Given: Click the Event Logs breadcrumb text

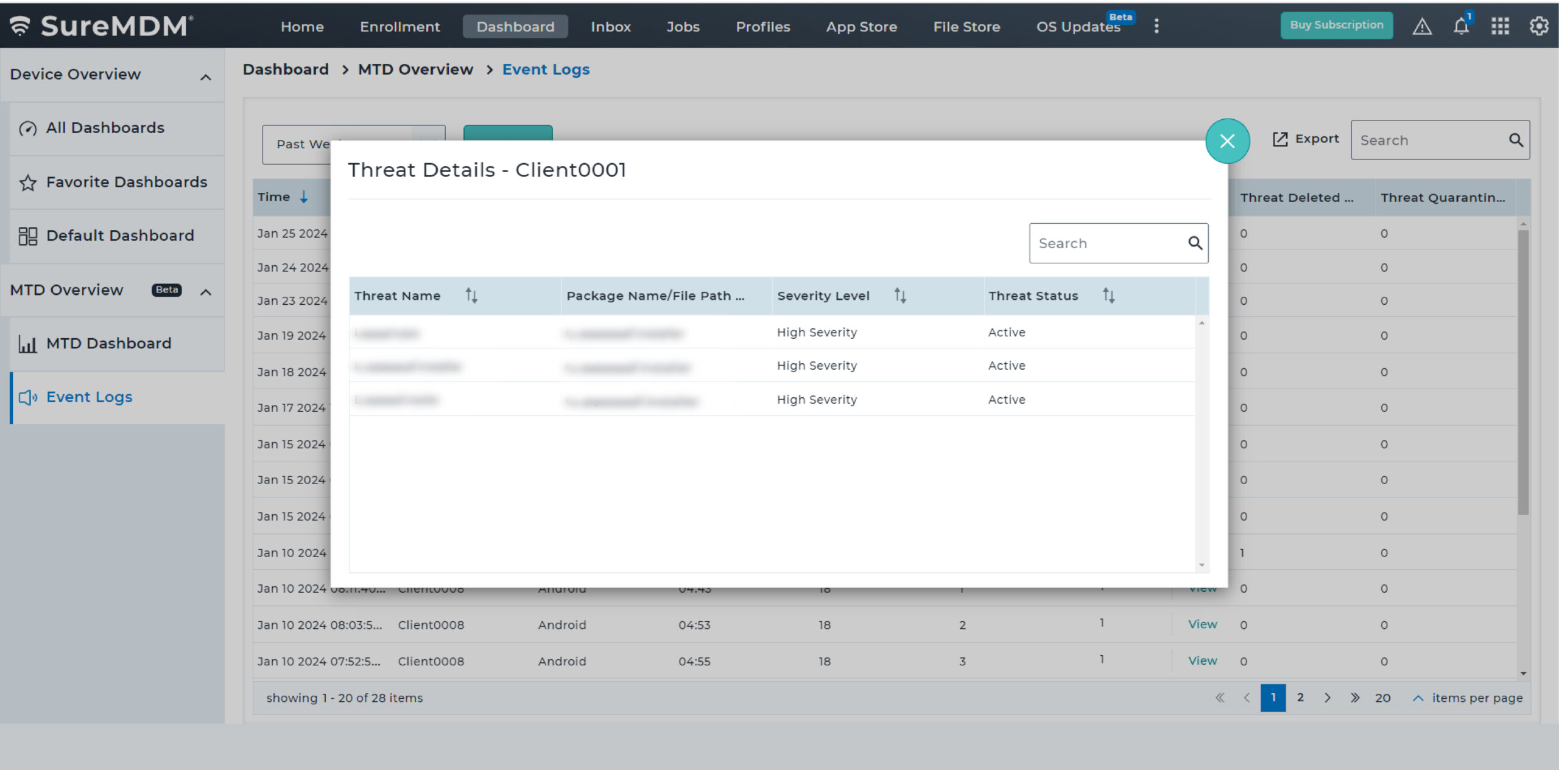Looking at the screenshot, I should [546, 69].
